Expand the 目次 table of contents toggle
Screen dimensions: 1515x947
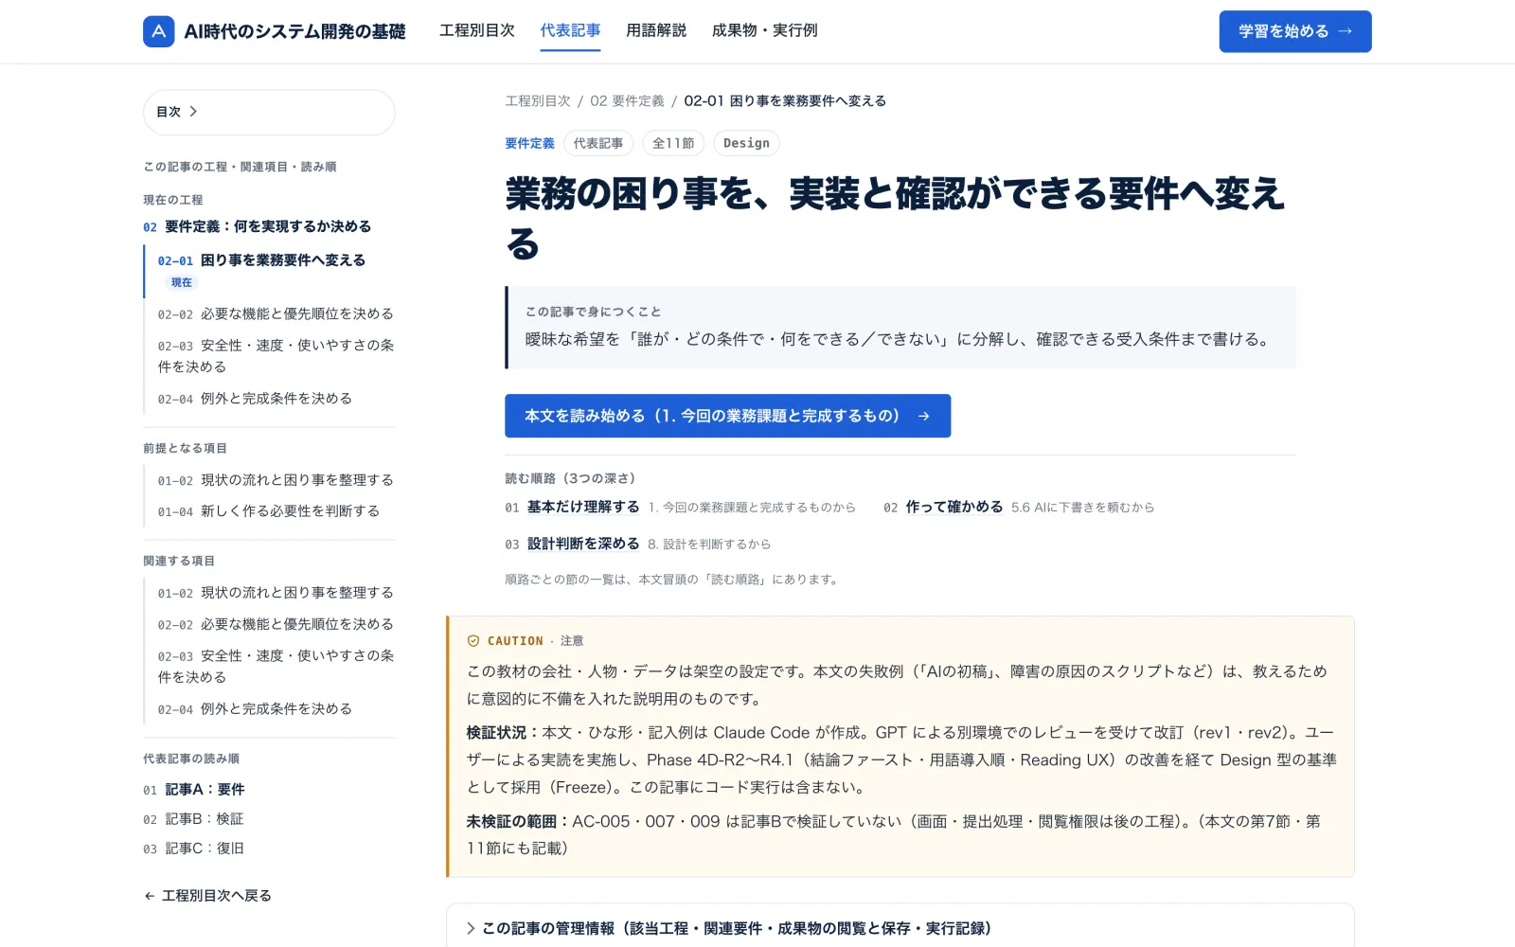coord(269,112)
